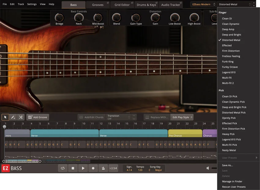Click the record button

(x=93, y=168)
